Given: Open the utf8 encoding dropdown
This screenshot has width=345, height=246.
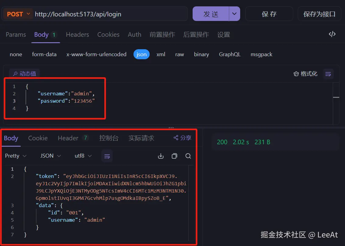Looking at the screenshot, I should pyautogui.click(x=83, y=156).
